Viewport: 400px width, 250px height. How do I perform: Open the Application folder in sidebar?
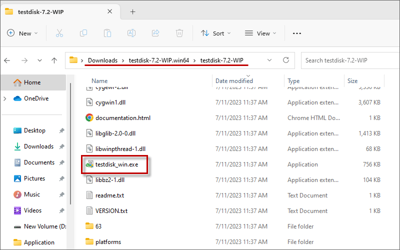click(x=34, y=242)
